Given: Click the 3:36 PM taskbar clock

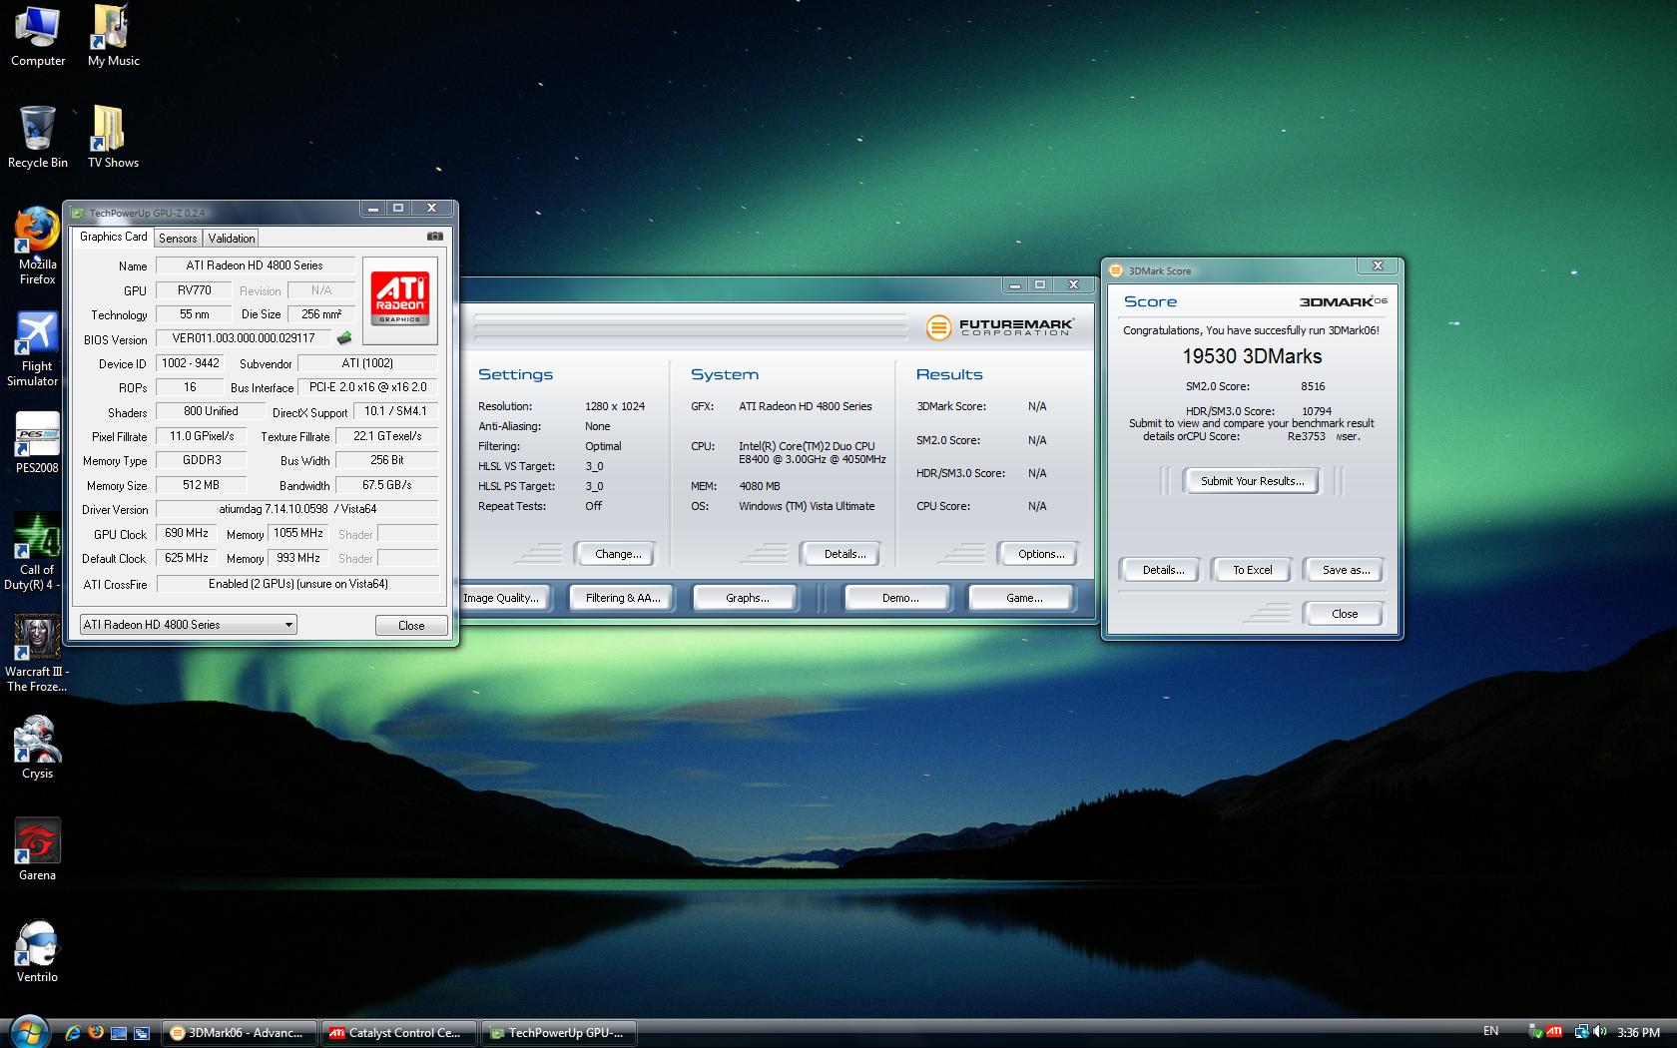Looking at the screenshot, I should (x=1638, y=1032).
